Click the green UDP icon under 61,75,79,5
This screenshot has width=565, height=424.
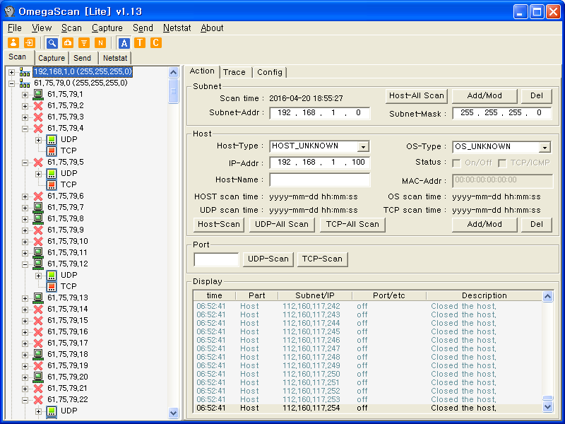(51, 172)
